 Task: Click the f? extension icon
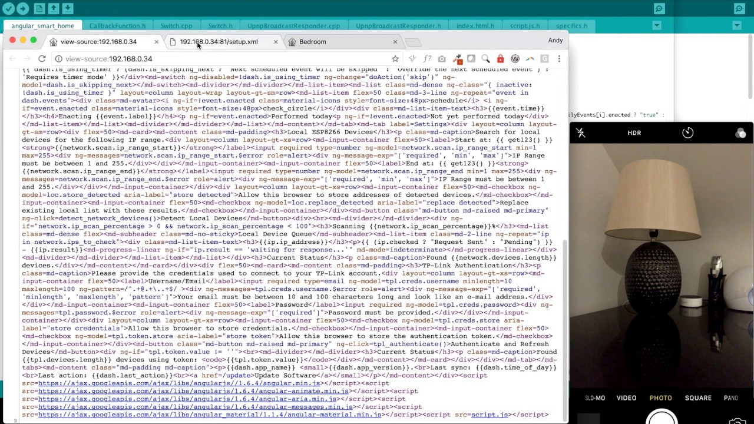(427, 59)
